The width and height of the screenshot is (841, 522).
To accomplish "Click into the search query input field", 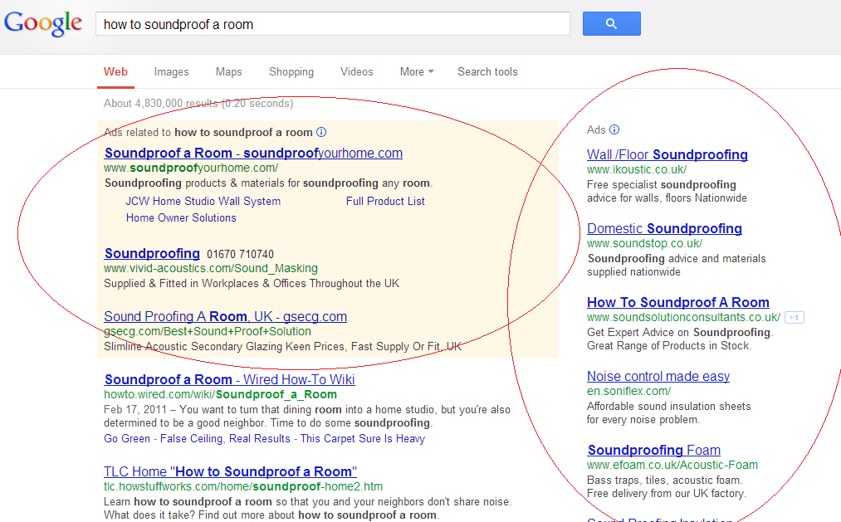I will click(333, 24).
